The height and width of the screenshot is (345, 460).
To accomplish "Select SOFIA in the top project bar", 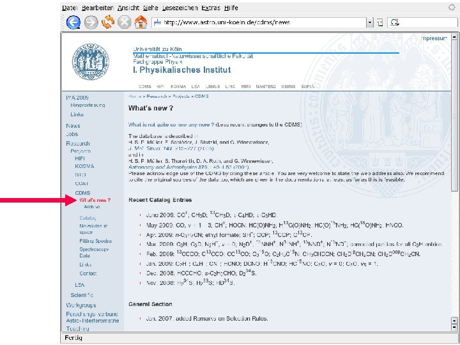I will pos(307,86).
